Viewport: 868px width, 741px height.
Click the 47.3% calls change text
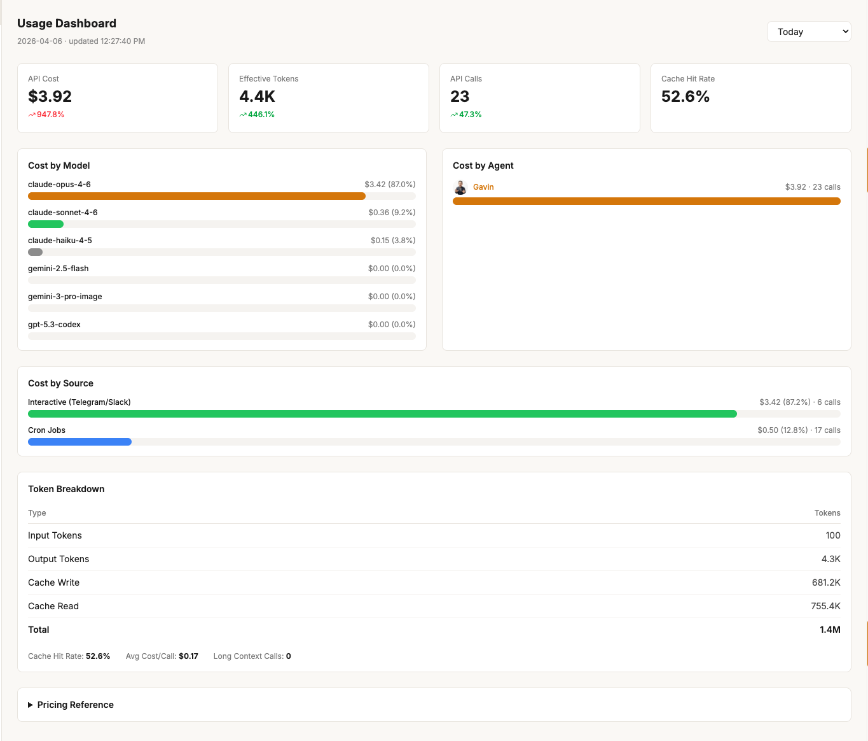tap(471, 115)
